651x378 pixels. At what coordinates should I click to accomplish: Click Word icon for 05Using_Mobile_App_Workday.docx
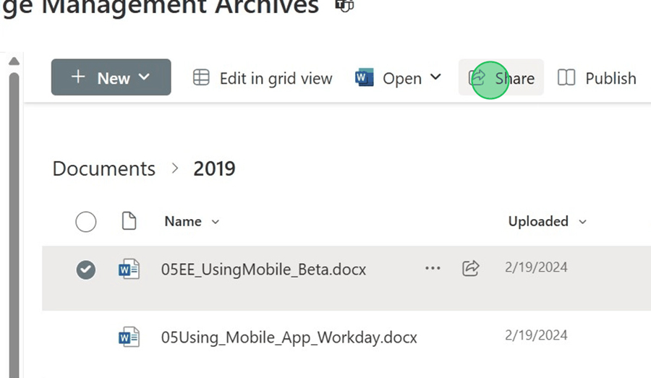point(129,337)
